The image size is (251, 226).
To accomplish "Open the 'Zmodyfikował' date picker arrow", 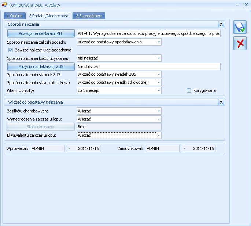I will pos(185,148).
